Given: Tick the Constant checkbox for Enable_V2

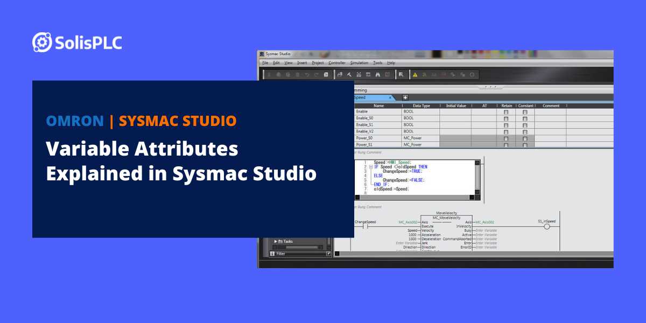Looking at the screenshot, I should 525,132.
